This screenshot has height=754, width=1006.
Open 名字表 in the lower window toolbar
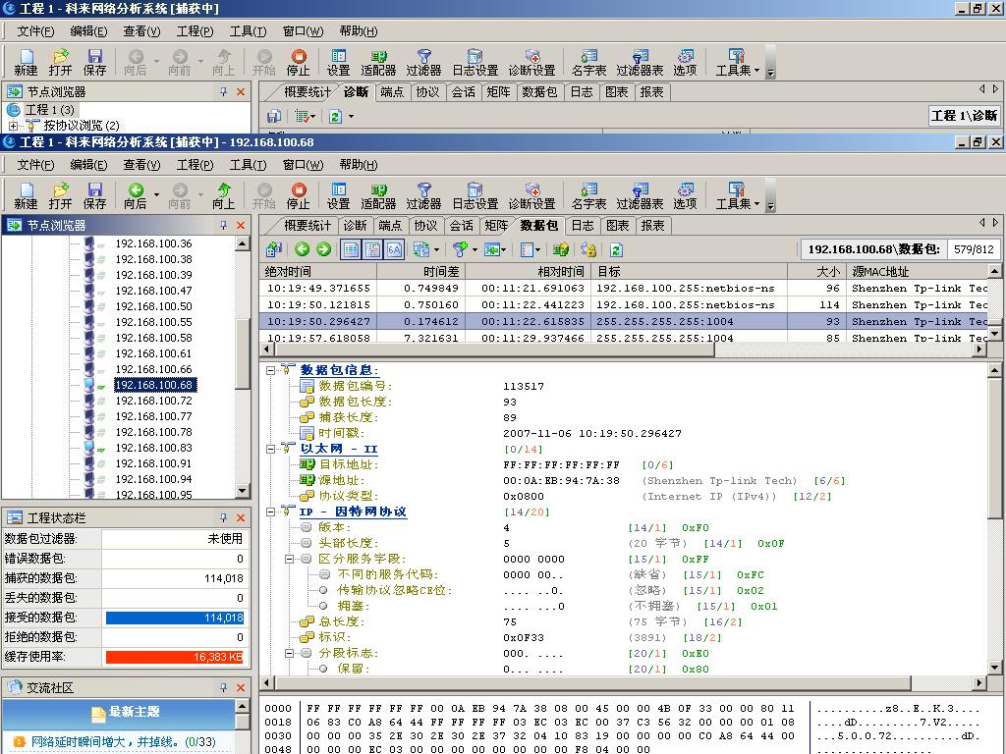pos(588,195)
